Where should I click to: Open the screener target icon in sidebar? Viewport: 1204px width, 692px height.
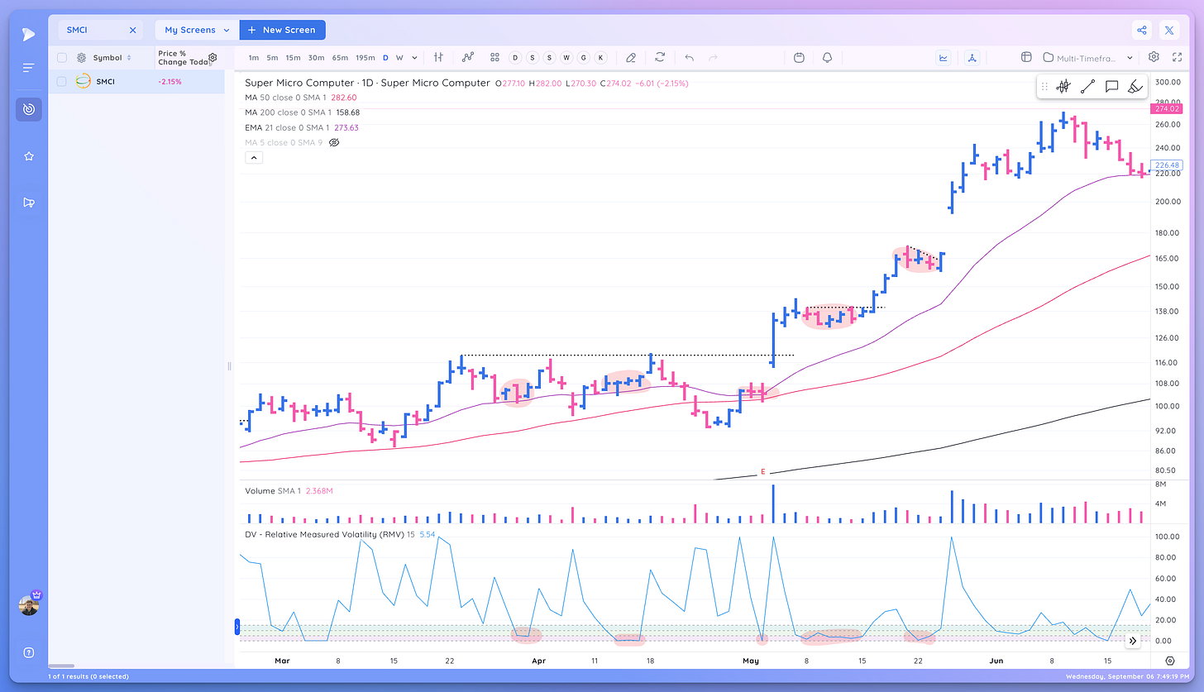pyautogui.click(x=28, y=109)
